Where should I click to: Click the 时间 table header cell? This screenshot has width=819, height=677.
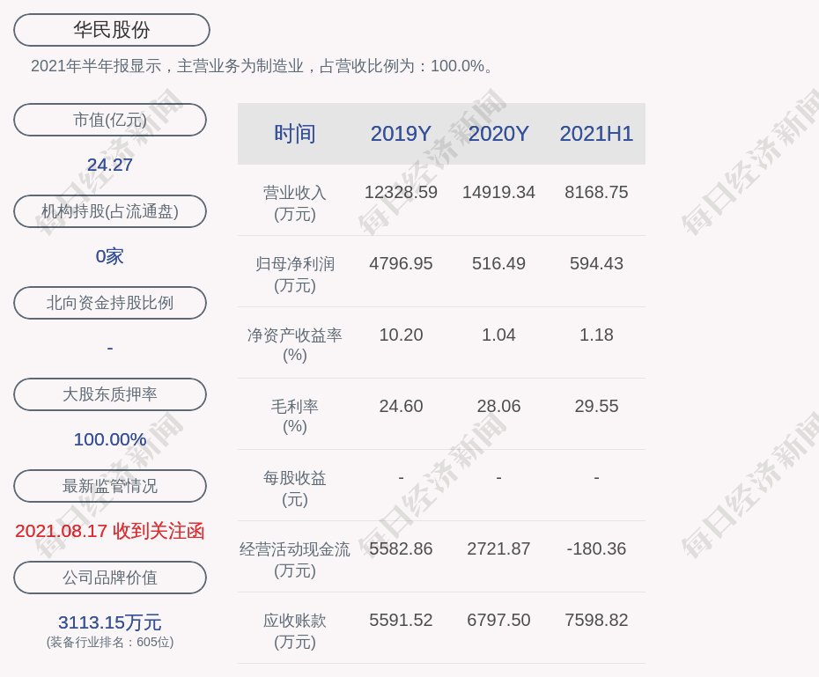coord(294,134)
